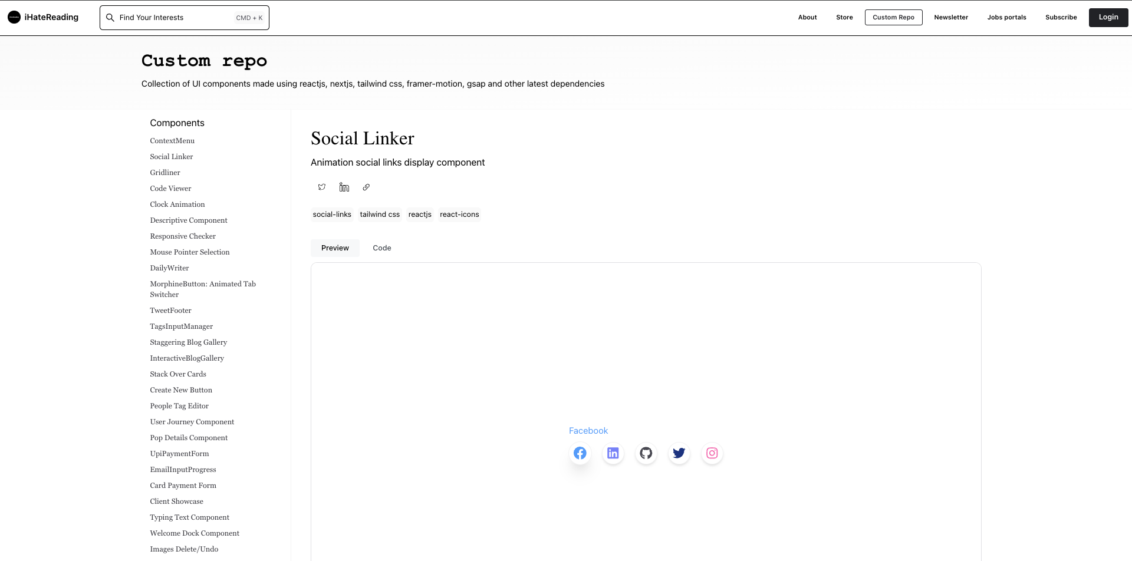Screen dimensions: 1132x561
Task: Select the social-links tag
Action: coord(332,214)
